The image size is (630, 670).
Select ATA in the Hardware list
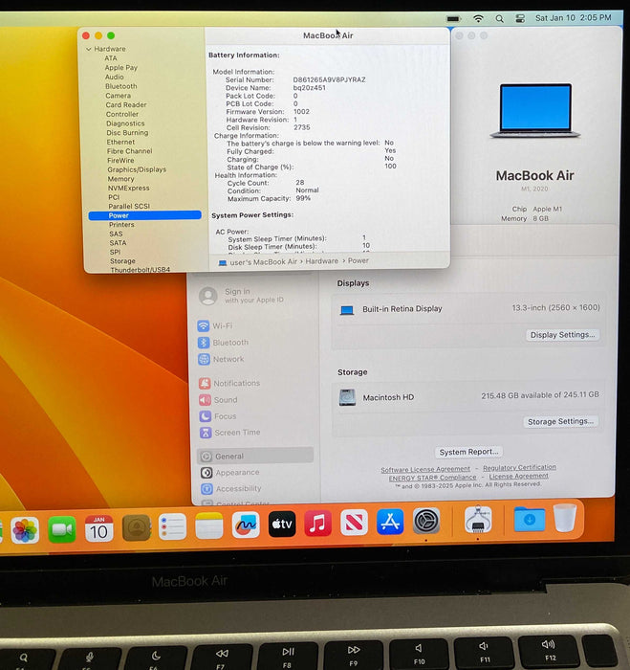111,58
